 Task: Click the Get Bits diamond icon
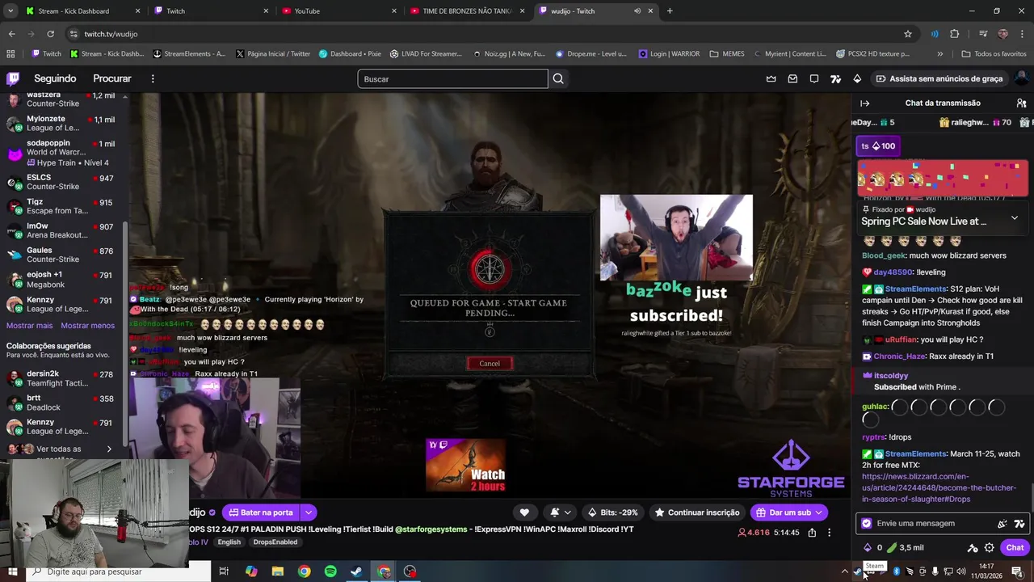[857, 78]
